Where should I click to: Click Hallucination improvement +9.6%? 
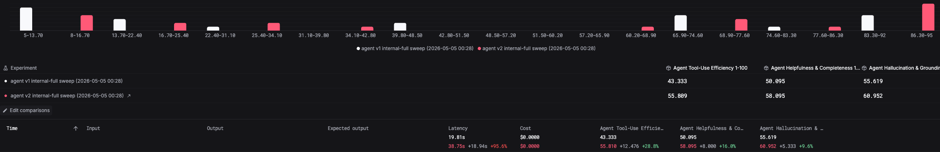click(x=806, y=146)
